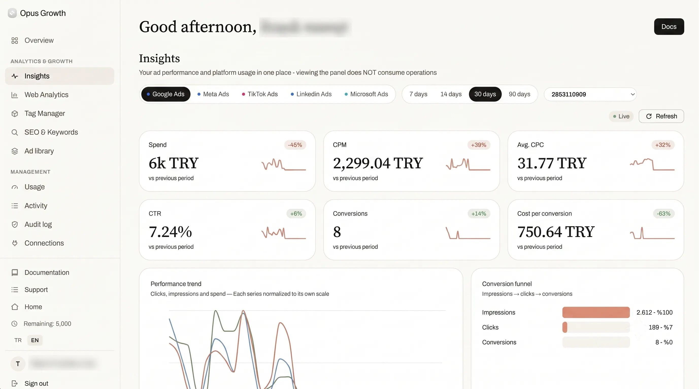Open the Usage management page
The width and height of the screenshot is (699, 389).
pos(60,187)
